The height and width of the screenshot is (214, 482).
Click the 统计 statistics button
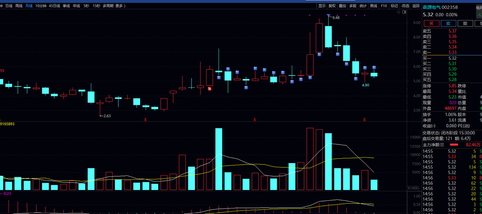(x=363, y=6)
